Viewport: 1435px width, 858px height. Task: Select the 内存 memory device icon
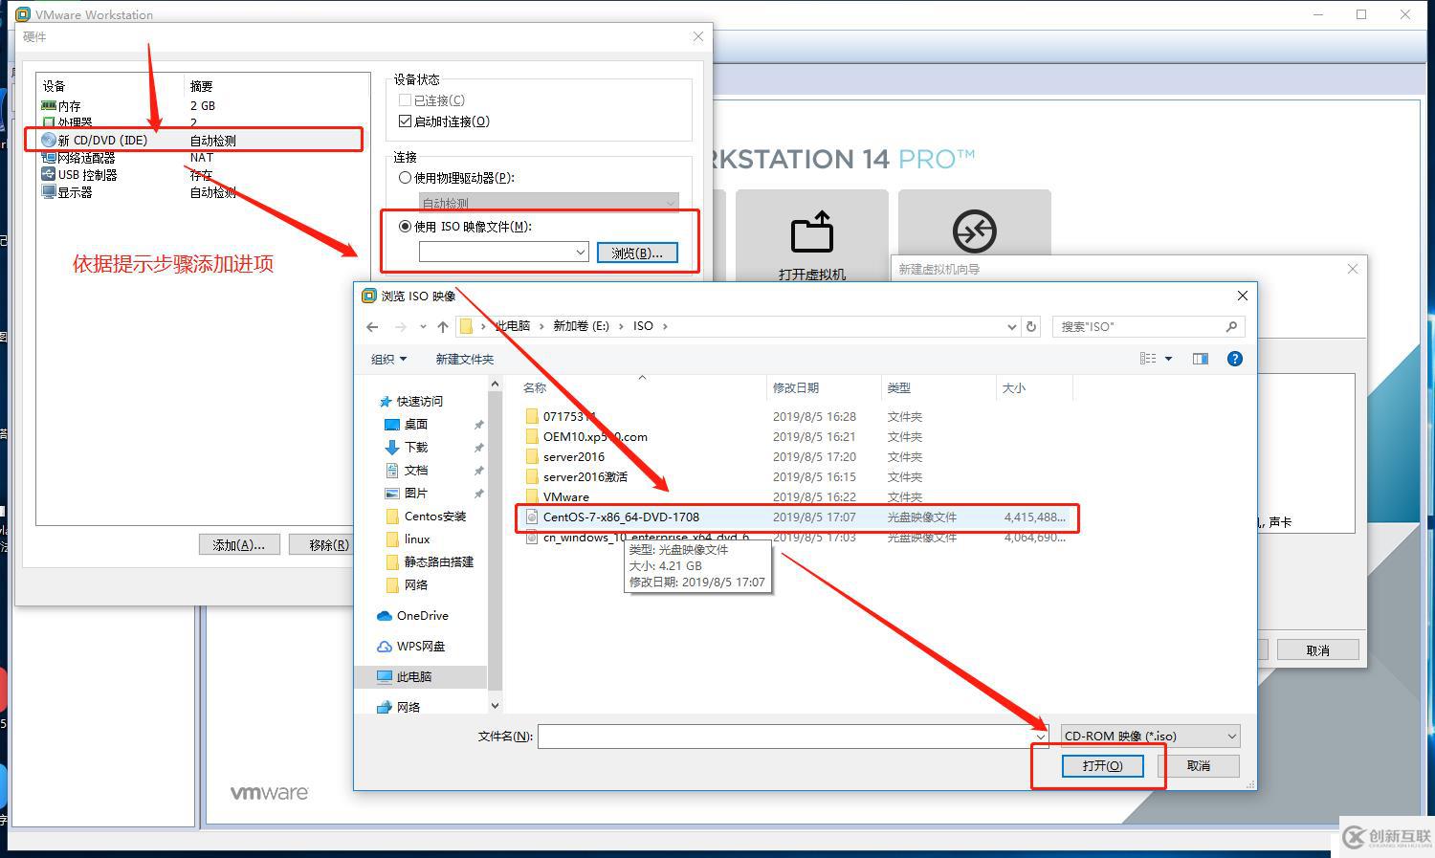point(49,105)
